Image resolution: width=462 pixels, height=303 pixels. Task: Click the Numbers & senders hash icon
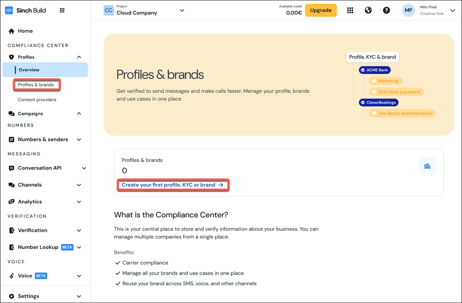pyautogui.click(x=12, y=139)
